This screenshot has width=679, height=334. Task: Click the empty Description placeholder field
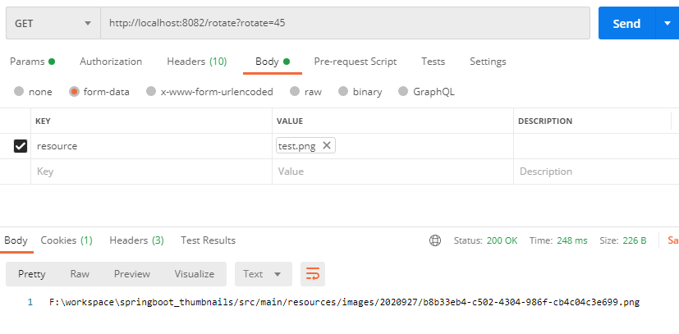[x=596, y=172]
